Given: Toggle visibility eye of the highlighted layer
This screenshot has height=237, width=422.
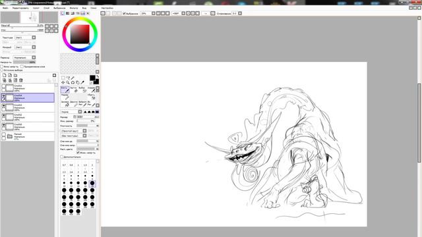Looking at the screenshot, I should tap(4, 95).
